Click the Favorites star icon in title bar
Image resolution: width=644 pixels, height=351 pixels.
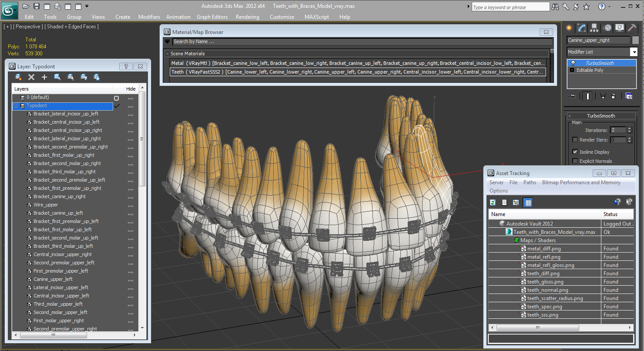point(586,7)
